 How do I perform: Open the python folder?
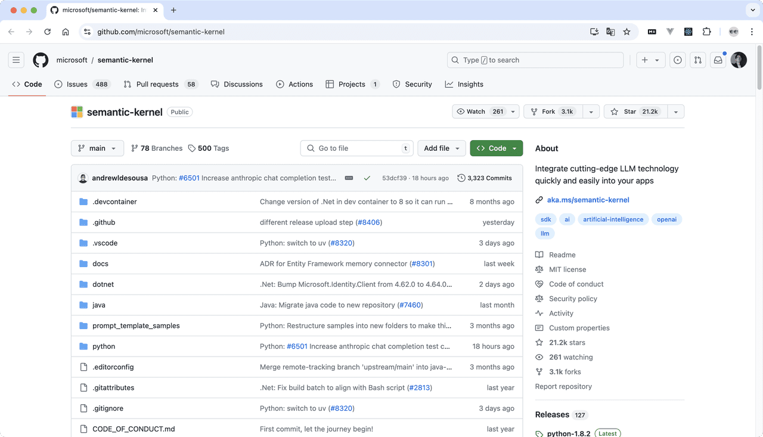coord(104,346)
